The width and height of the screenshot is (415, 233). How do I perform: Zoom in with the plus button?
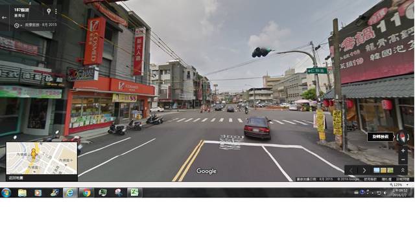click(403, 151)
